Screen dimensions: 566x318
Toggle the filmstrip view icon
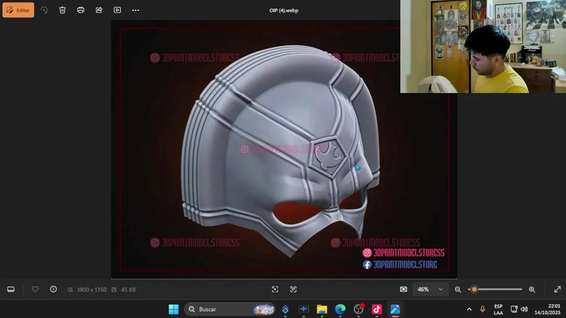pyautogui.click(x=11, y=289)
